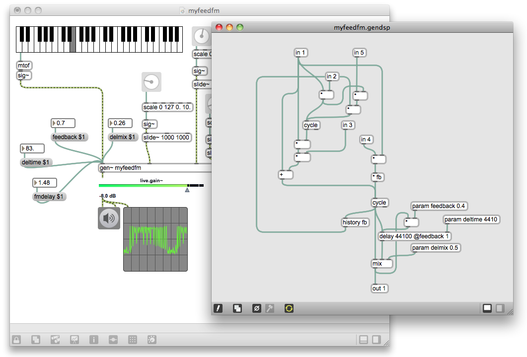Click the "fmdelay $1" message box
This screenshot has width=527, height=357.
tap(49, 197)
